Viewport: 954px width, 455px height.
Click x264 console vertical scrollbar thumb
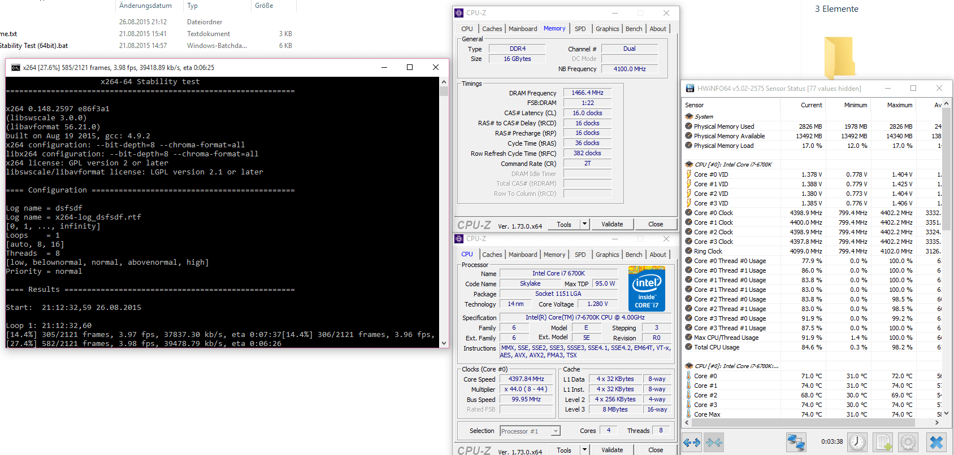point(444,91)
